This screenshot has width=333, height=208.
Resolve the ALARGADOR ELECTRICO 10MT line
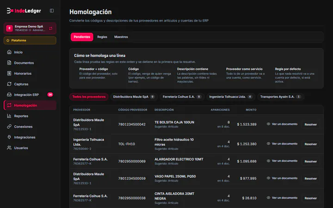pyautogui.click(x=310, y=161)
